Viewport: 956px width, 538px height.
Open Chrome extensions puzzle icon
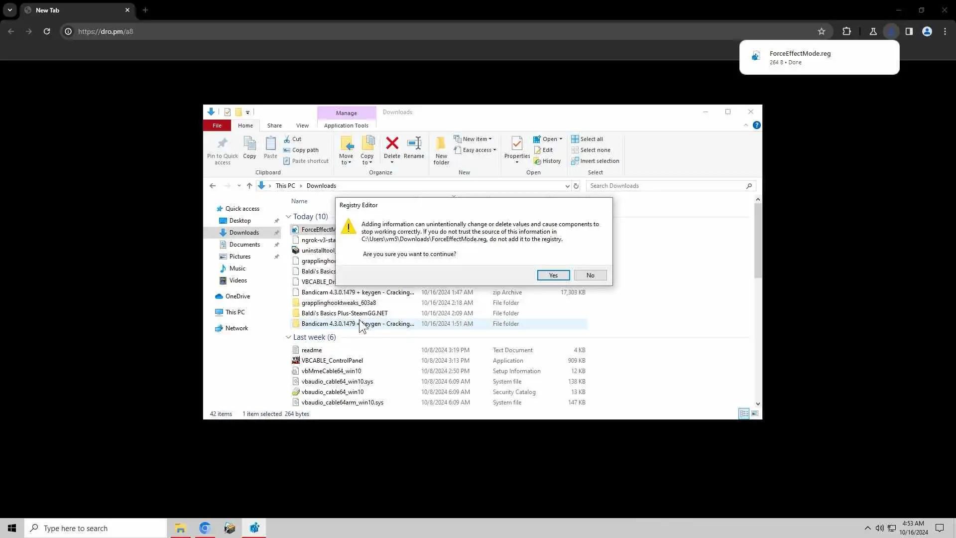click(x=846, y=31)
